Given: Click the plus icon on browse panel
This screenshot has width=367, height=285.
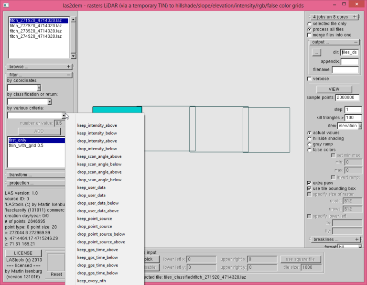Looking at the screenshot, I should point(69,67).
